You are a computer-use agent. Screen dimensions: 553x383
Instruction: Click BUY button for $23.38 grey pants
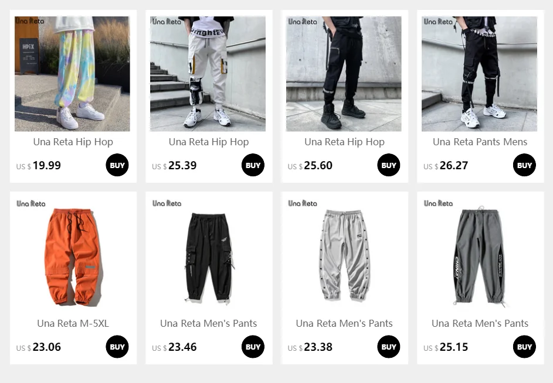(389, 347)
